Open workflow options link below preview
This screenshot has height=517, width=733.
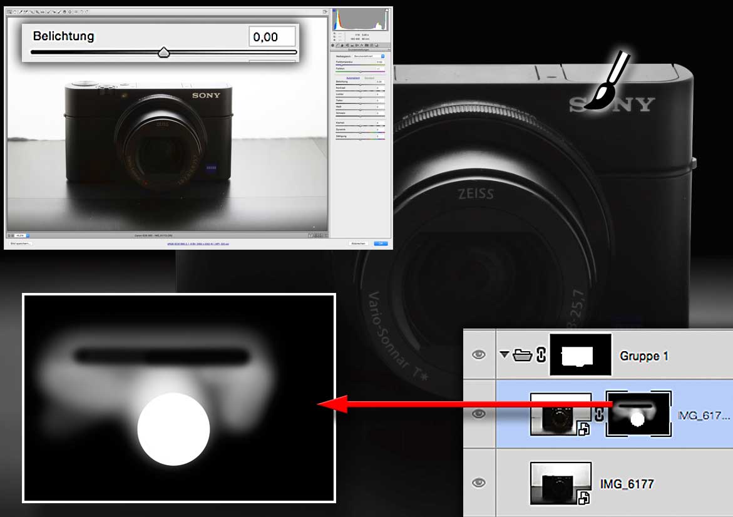pyautogui.click(x=198, y=243)
